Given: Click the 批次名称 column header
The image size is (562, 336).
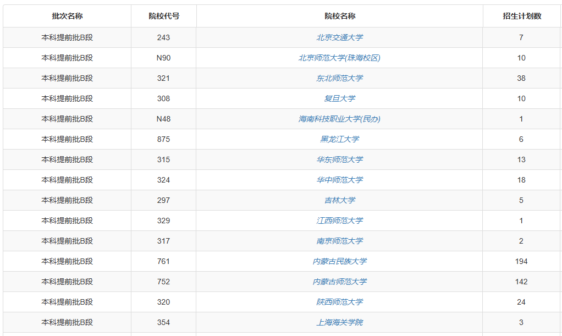Looking at the screenshot, I should coord(67,16).
